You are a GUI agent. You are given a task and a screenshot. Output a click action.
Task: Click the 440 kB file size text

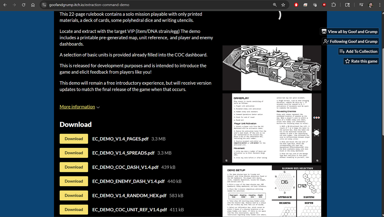click(x=174, y=181)
